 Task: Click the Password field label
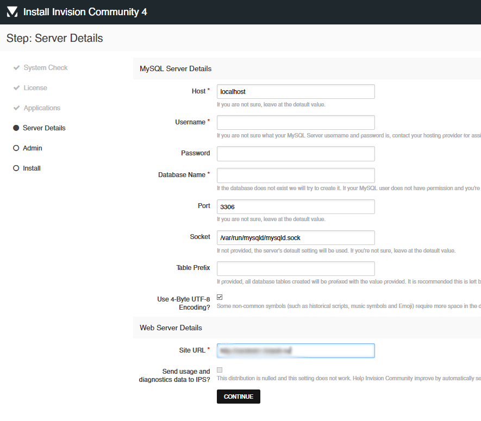coord(196,153)
